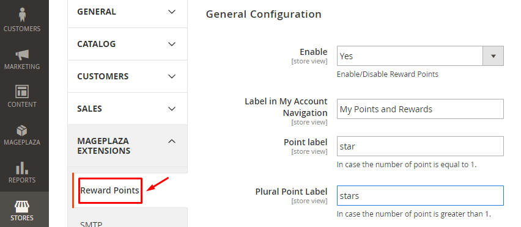Click the Reports label in sidebar

pos(22,180)
